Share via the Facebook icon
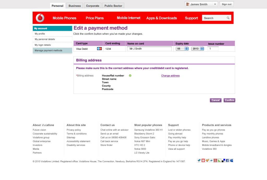 coord(227,160)
